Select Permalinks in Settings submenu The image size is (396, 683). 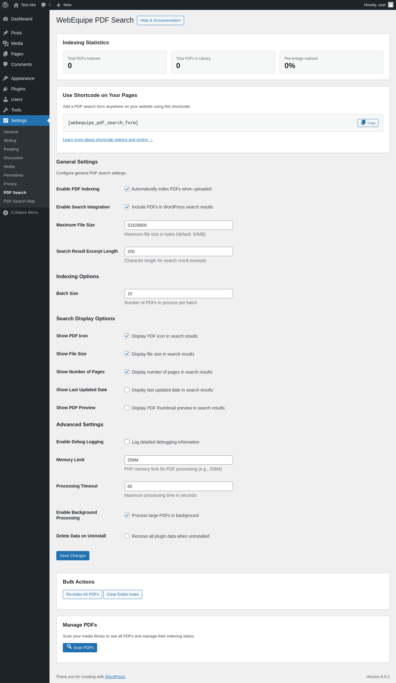tap(14, 175)
